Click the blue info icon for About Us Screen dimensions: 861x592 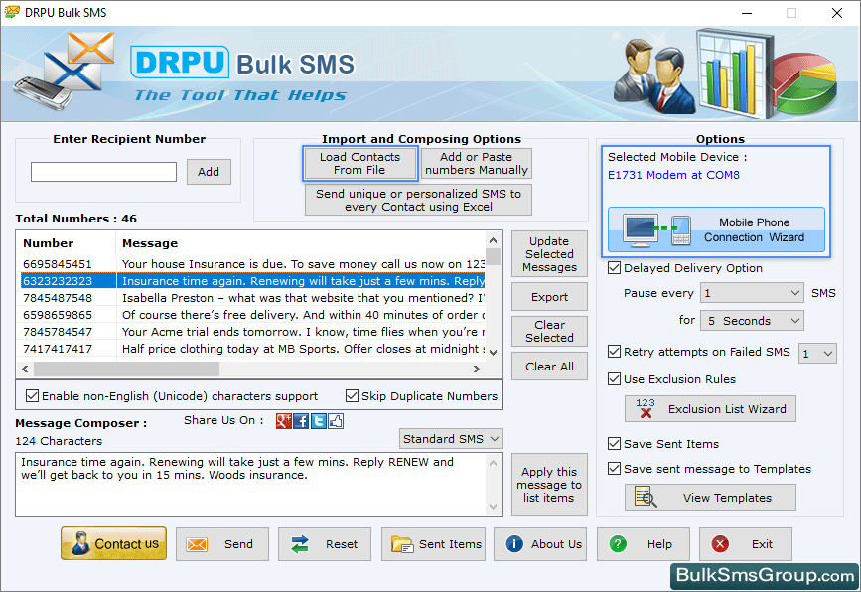[x=514, y=544]
